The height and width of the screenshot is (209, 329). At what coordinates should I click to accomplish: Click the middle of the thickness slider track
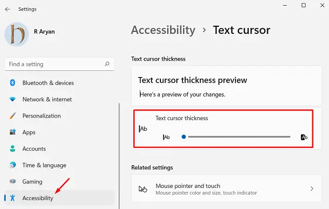click(x=239, y=137)
